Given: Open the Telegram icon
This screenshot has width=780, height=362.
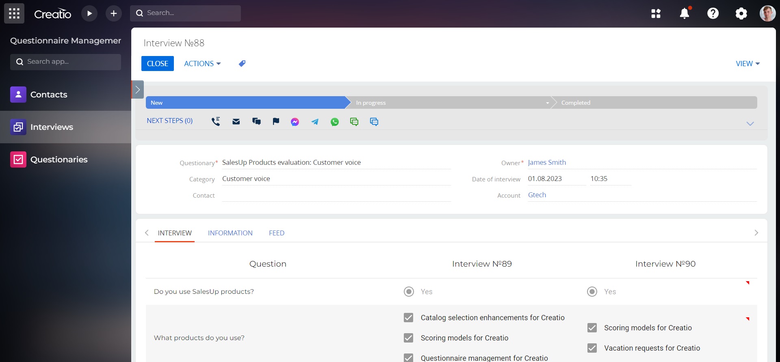Looking at the screenshot, I should coord(315,122).
